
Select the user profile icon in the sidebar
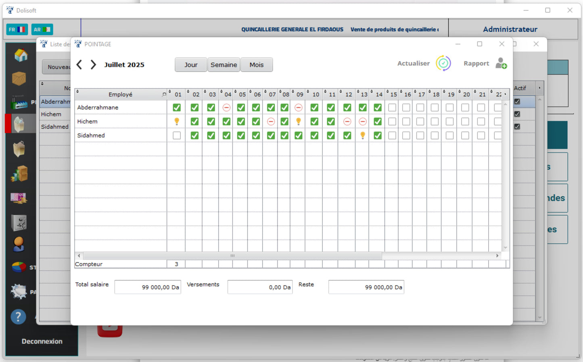pos(18,244)
